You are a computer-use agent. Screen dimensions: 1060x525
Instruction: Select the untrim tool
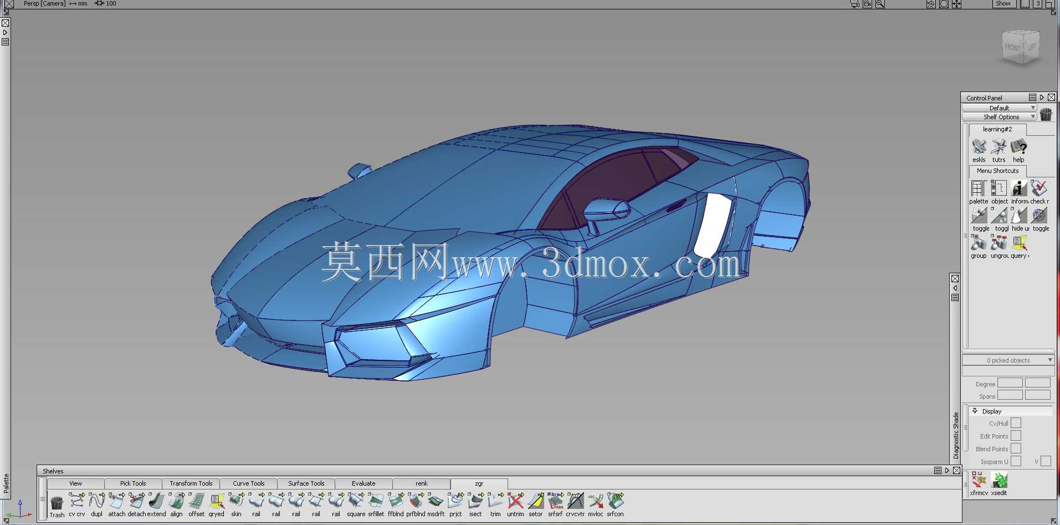(x=515, y=501)
